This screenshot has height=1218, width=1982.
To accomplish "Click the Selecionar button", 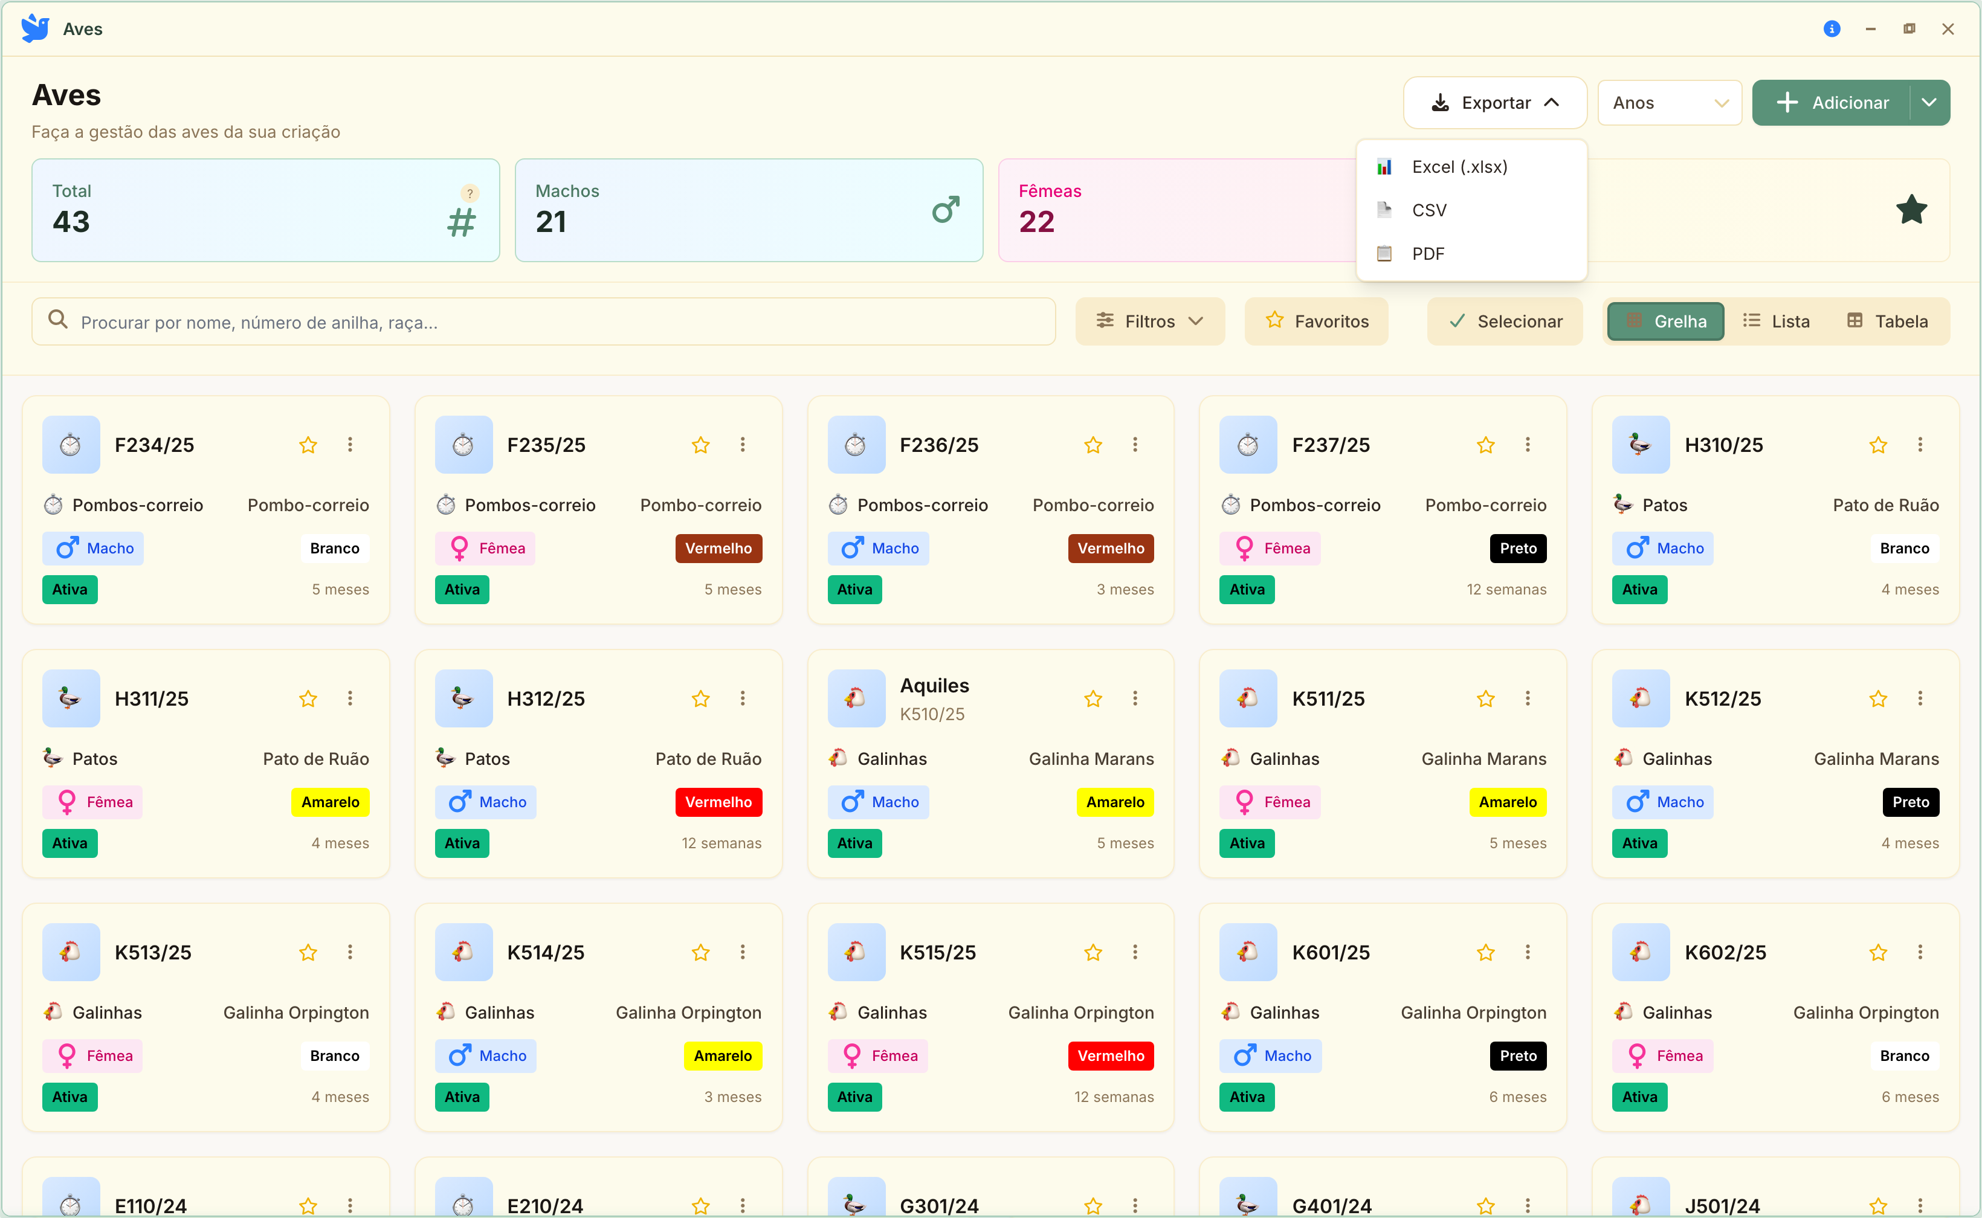I will coord(1505,321).
